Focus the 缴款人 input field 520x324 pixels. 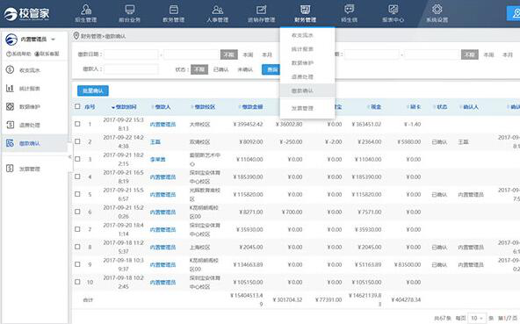pos(131,69)
